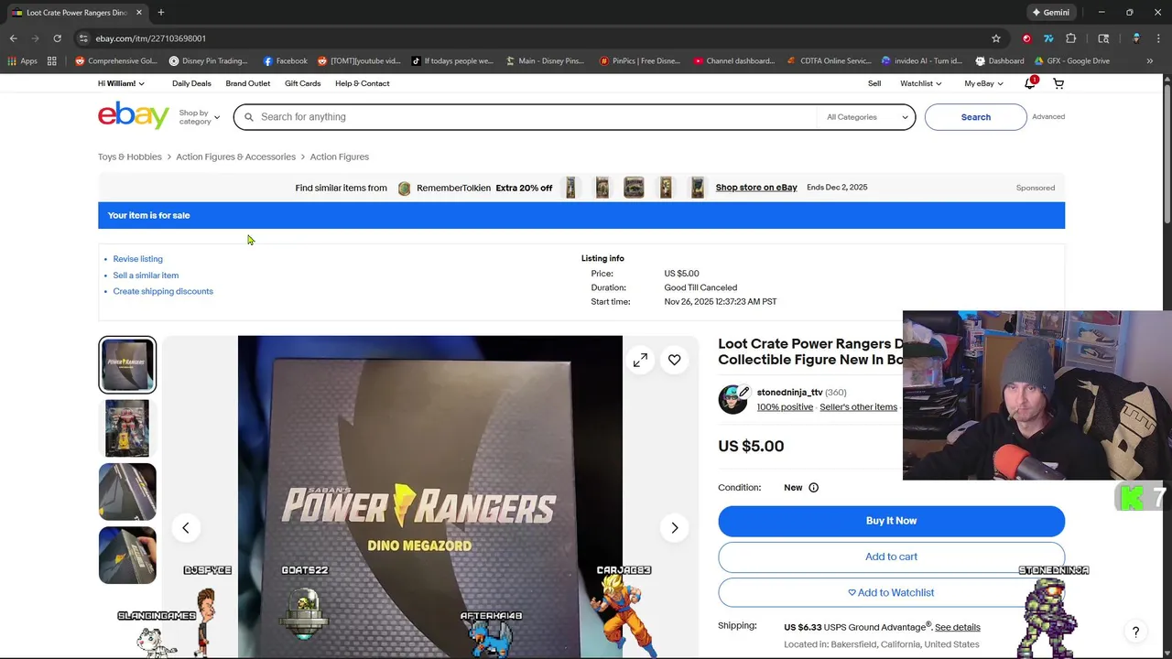Click the stonedninja_ttv seller avatar
The image size is (1172, 659).
tap(732, 400)
